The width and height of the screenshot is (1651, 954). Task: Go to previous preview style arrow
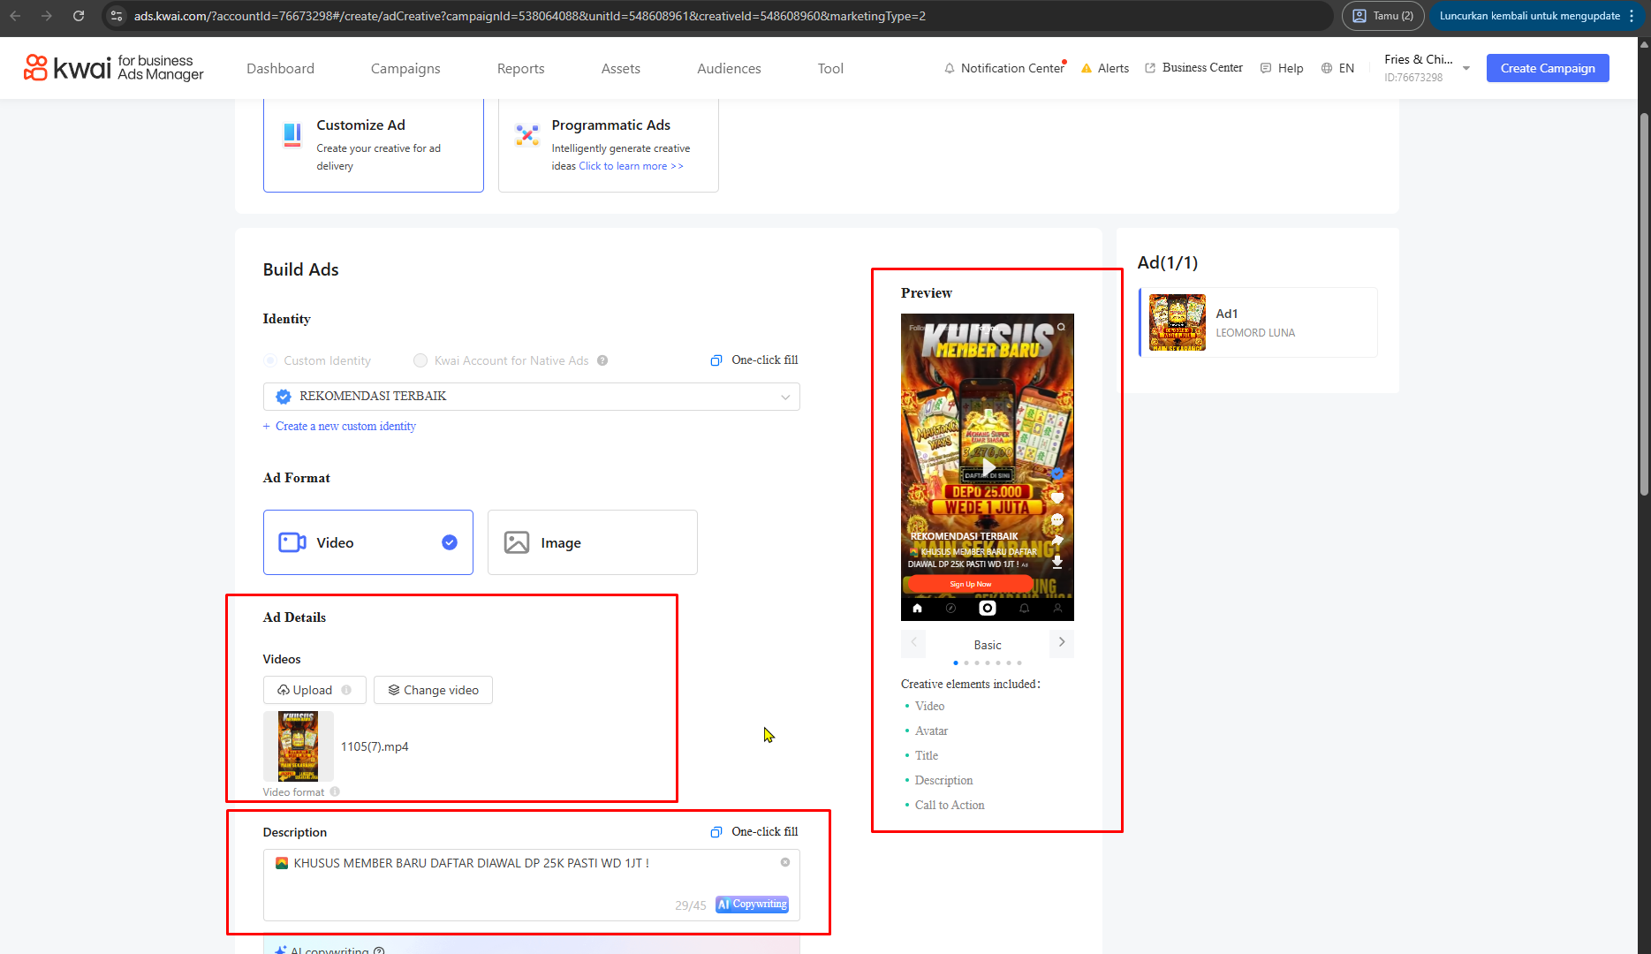[x=913, y=642]
